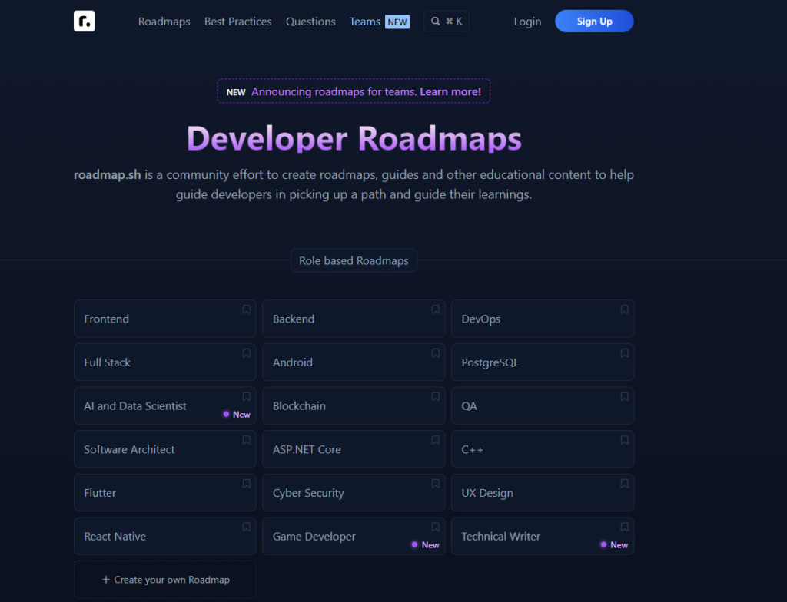
Task: Open the Roadmaps nav menu
Action: (164, 21)
